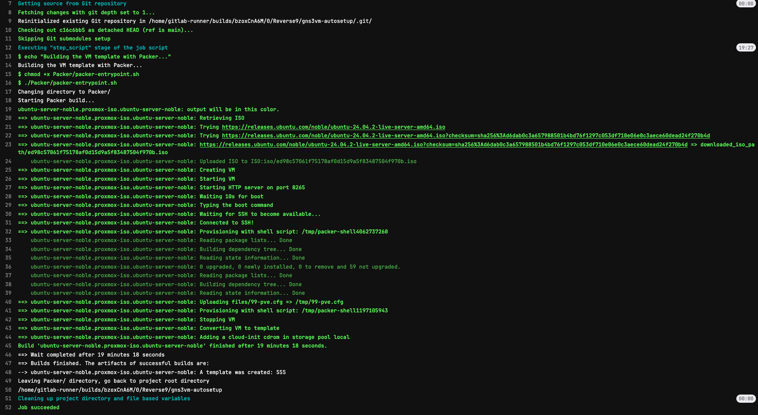Image resolution: width=758 pixels, height=415 pixels.
Task: Collapse the "Executing step_script stage" section header
Action: (93, 48)
